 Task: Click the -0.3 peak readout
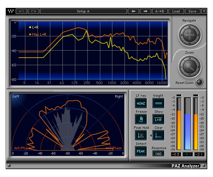[176, 154]
